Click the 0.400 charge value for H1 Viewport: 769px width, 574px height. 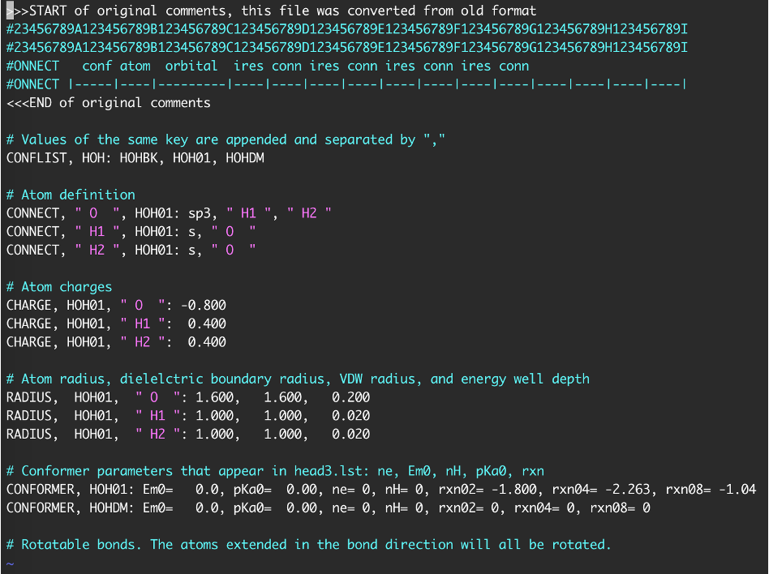(x=207, y=323)
